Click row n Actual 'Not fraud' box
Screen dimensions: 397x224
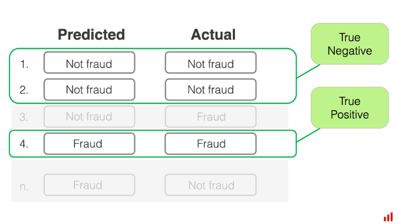point(211,185)
